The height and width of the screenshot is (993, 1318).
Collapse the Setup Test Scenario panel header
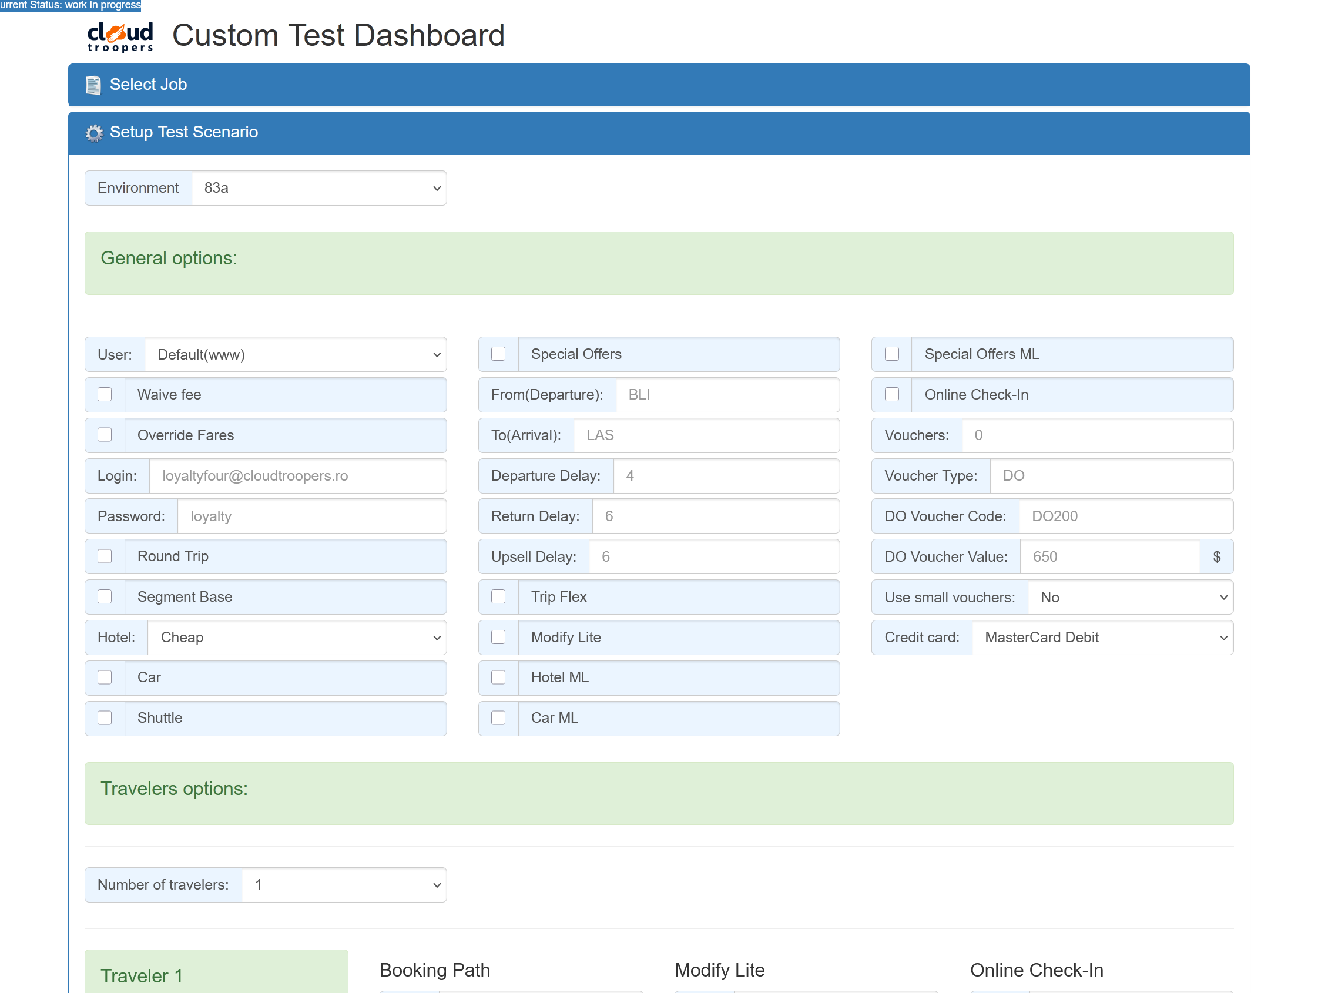658,133
